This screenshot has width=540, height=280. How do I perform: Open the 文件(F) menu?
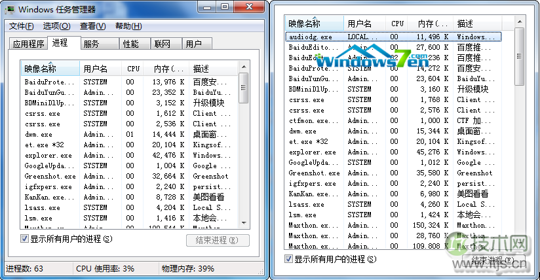tap(22, 26)
